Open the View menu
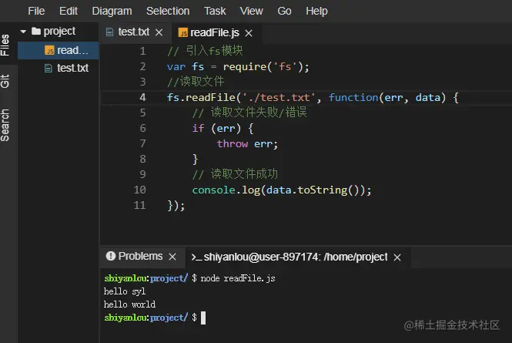The width and height of the screenshot is (512, 343). click(x=252, y=11)
